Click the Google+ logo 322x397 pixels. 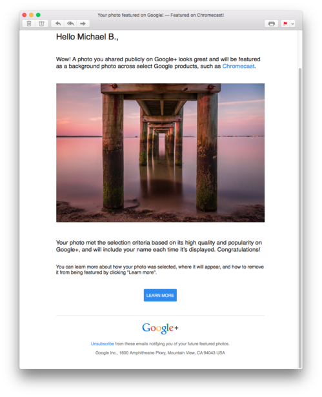[160, 328]
